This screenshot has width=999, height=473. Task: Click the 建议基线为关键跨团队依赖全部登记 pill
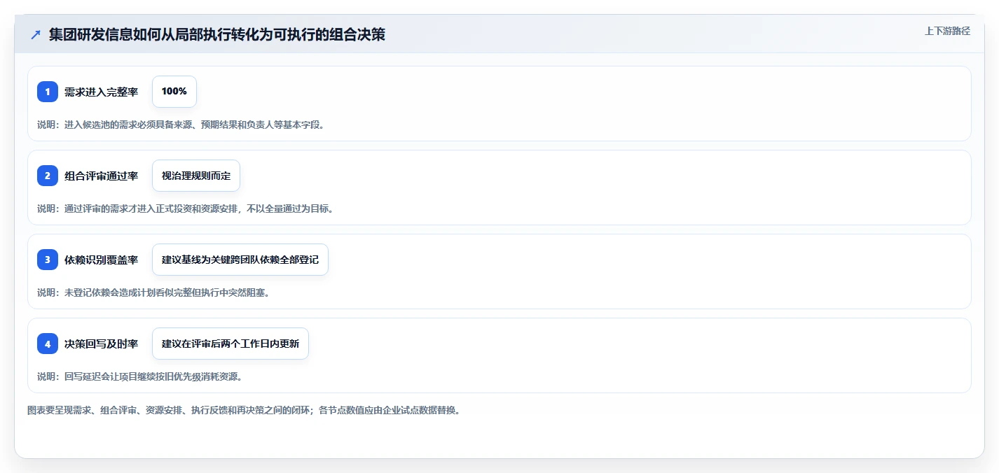pyautogui.click(x=240, y=260)
